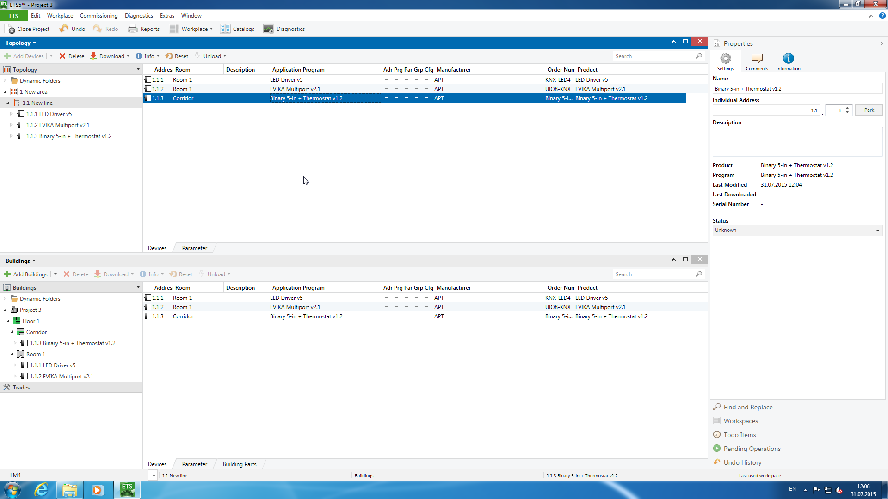Open the Commissioning menu

(99, 15)
